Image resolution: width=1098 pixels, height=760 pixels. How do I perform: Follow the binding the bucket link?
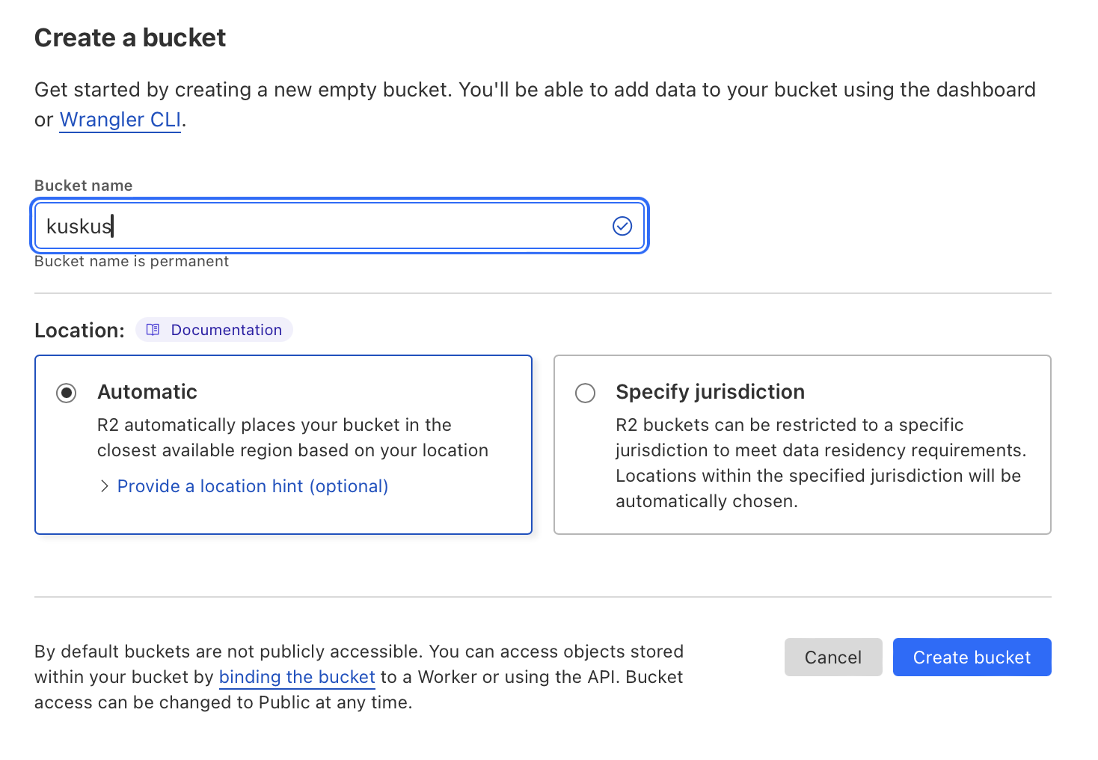pos(296,677)
